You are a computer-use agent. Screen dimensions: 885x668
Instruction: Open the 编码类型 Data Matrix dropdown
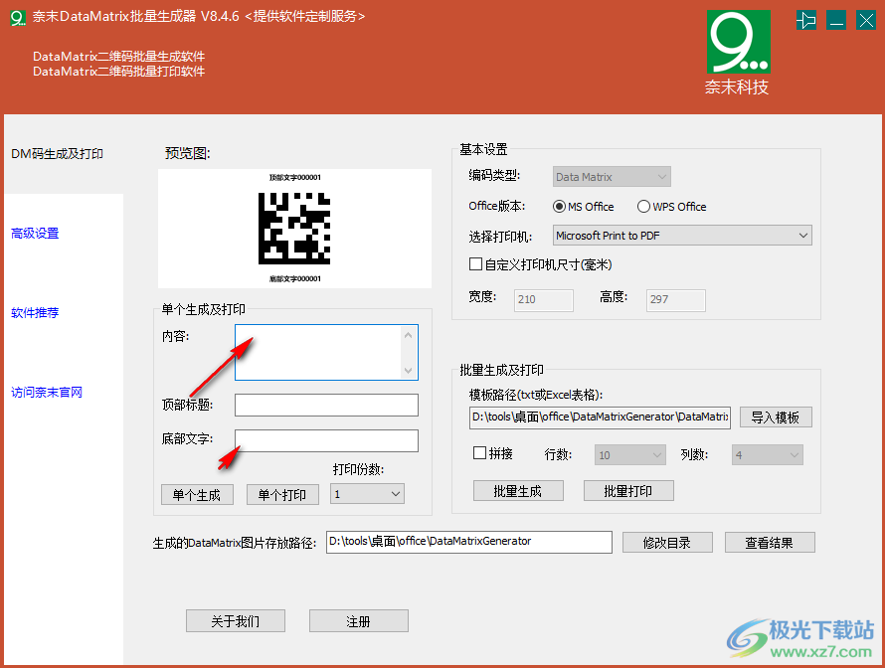pyautogui.click(x=612, y=177)
